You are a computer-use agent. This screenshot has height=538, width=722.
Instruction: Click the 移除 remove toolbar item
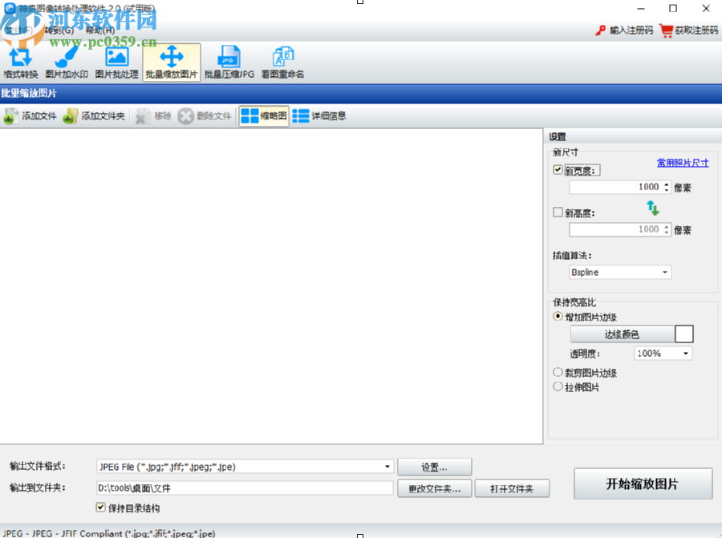tap(153, 116)
